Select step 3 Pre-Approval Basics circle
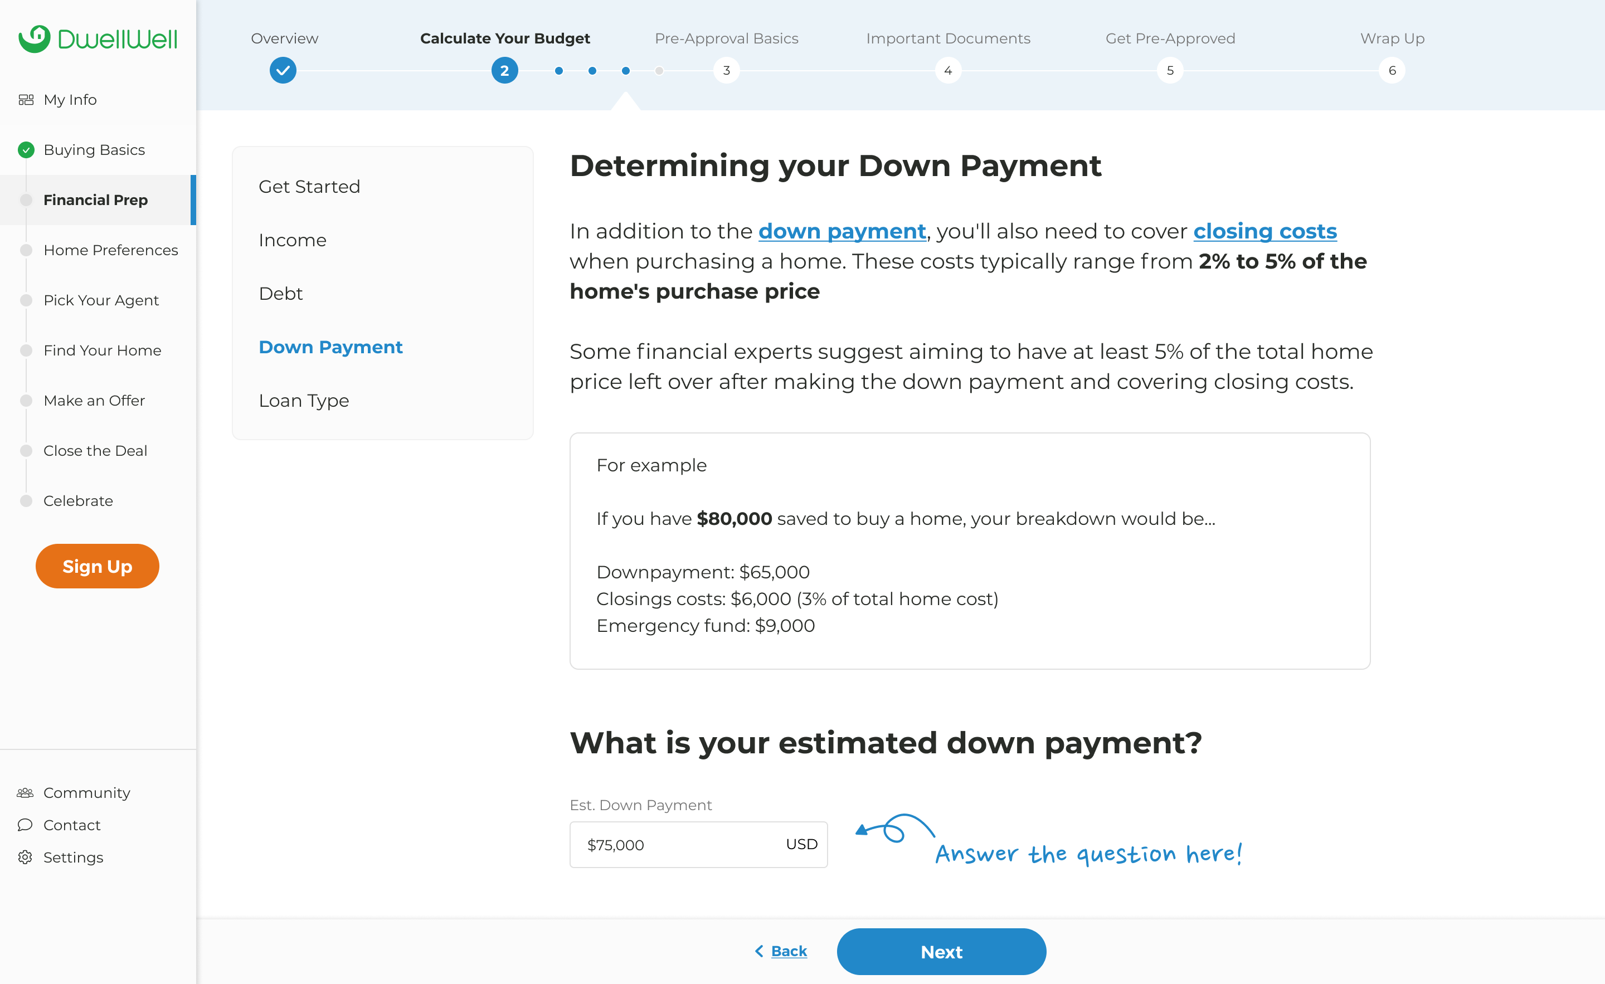Screen dimensions: 1605x984 click(x=726, y=70)
